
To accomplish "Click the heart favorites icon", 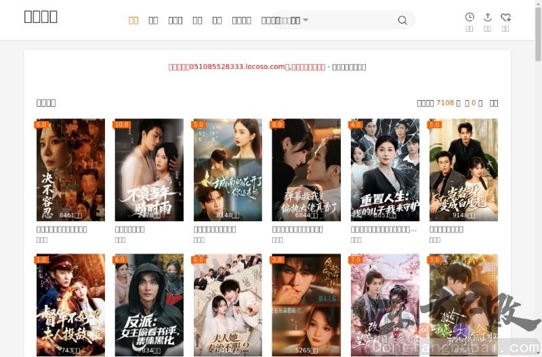I will click(x=505, y=18).
